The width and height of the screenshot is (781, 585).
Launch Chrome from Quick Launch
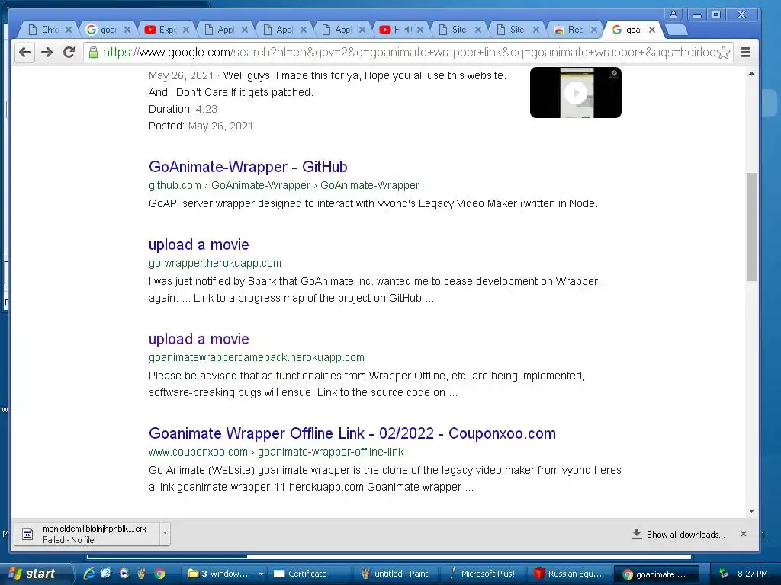[159, 574]
